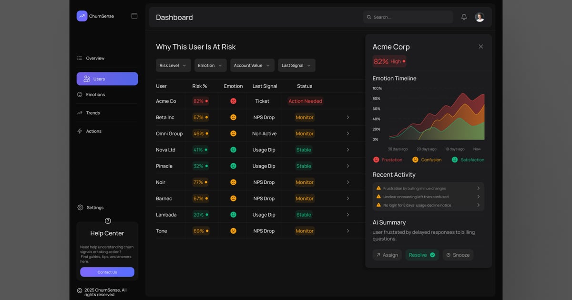572x300 pixels.
Task: Expand the Barnec row chevron
Action: pyautogui.click(x=348, y=198)
